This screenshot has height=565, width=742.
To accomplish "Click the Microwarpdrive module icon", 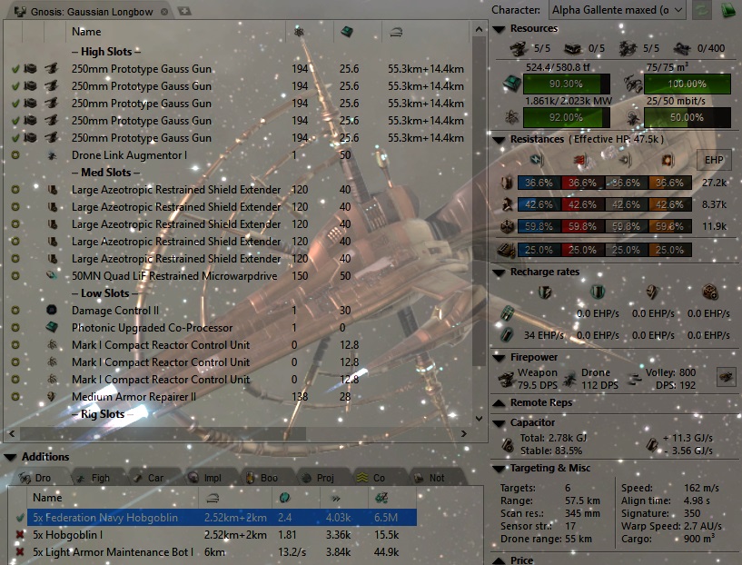I will click(x=52, y=275).
